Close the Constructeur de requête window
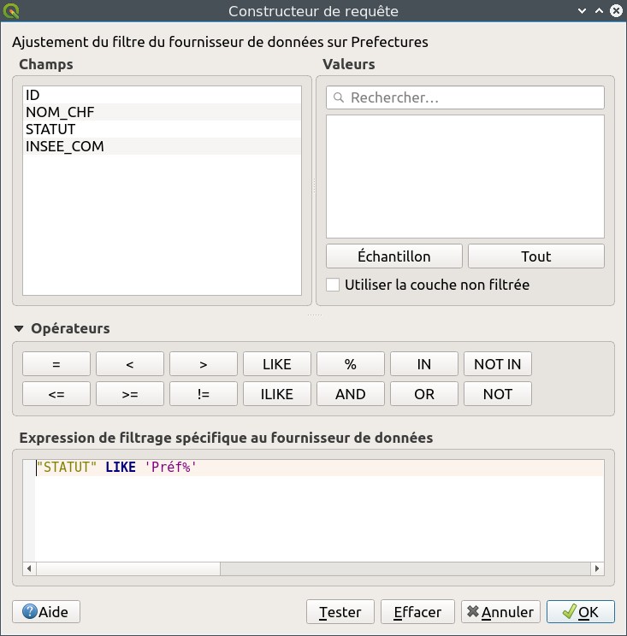This screenshot has width=627, height=636. [x=616, y=11]
